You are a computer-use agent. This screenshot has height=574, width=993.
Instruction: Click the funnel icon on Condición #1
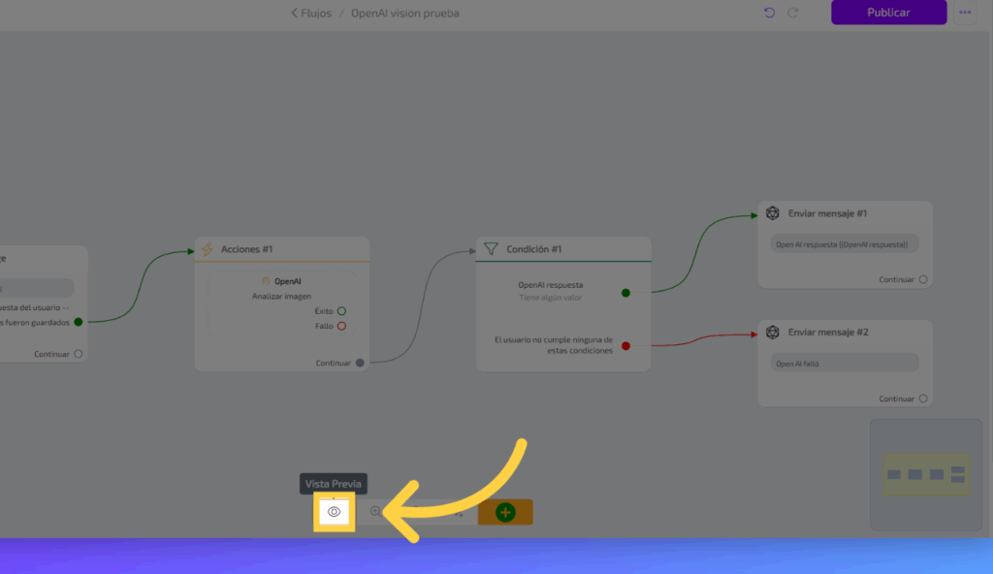tap(491, 249)
